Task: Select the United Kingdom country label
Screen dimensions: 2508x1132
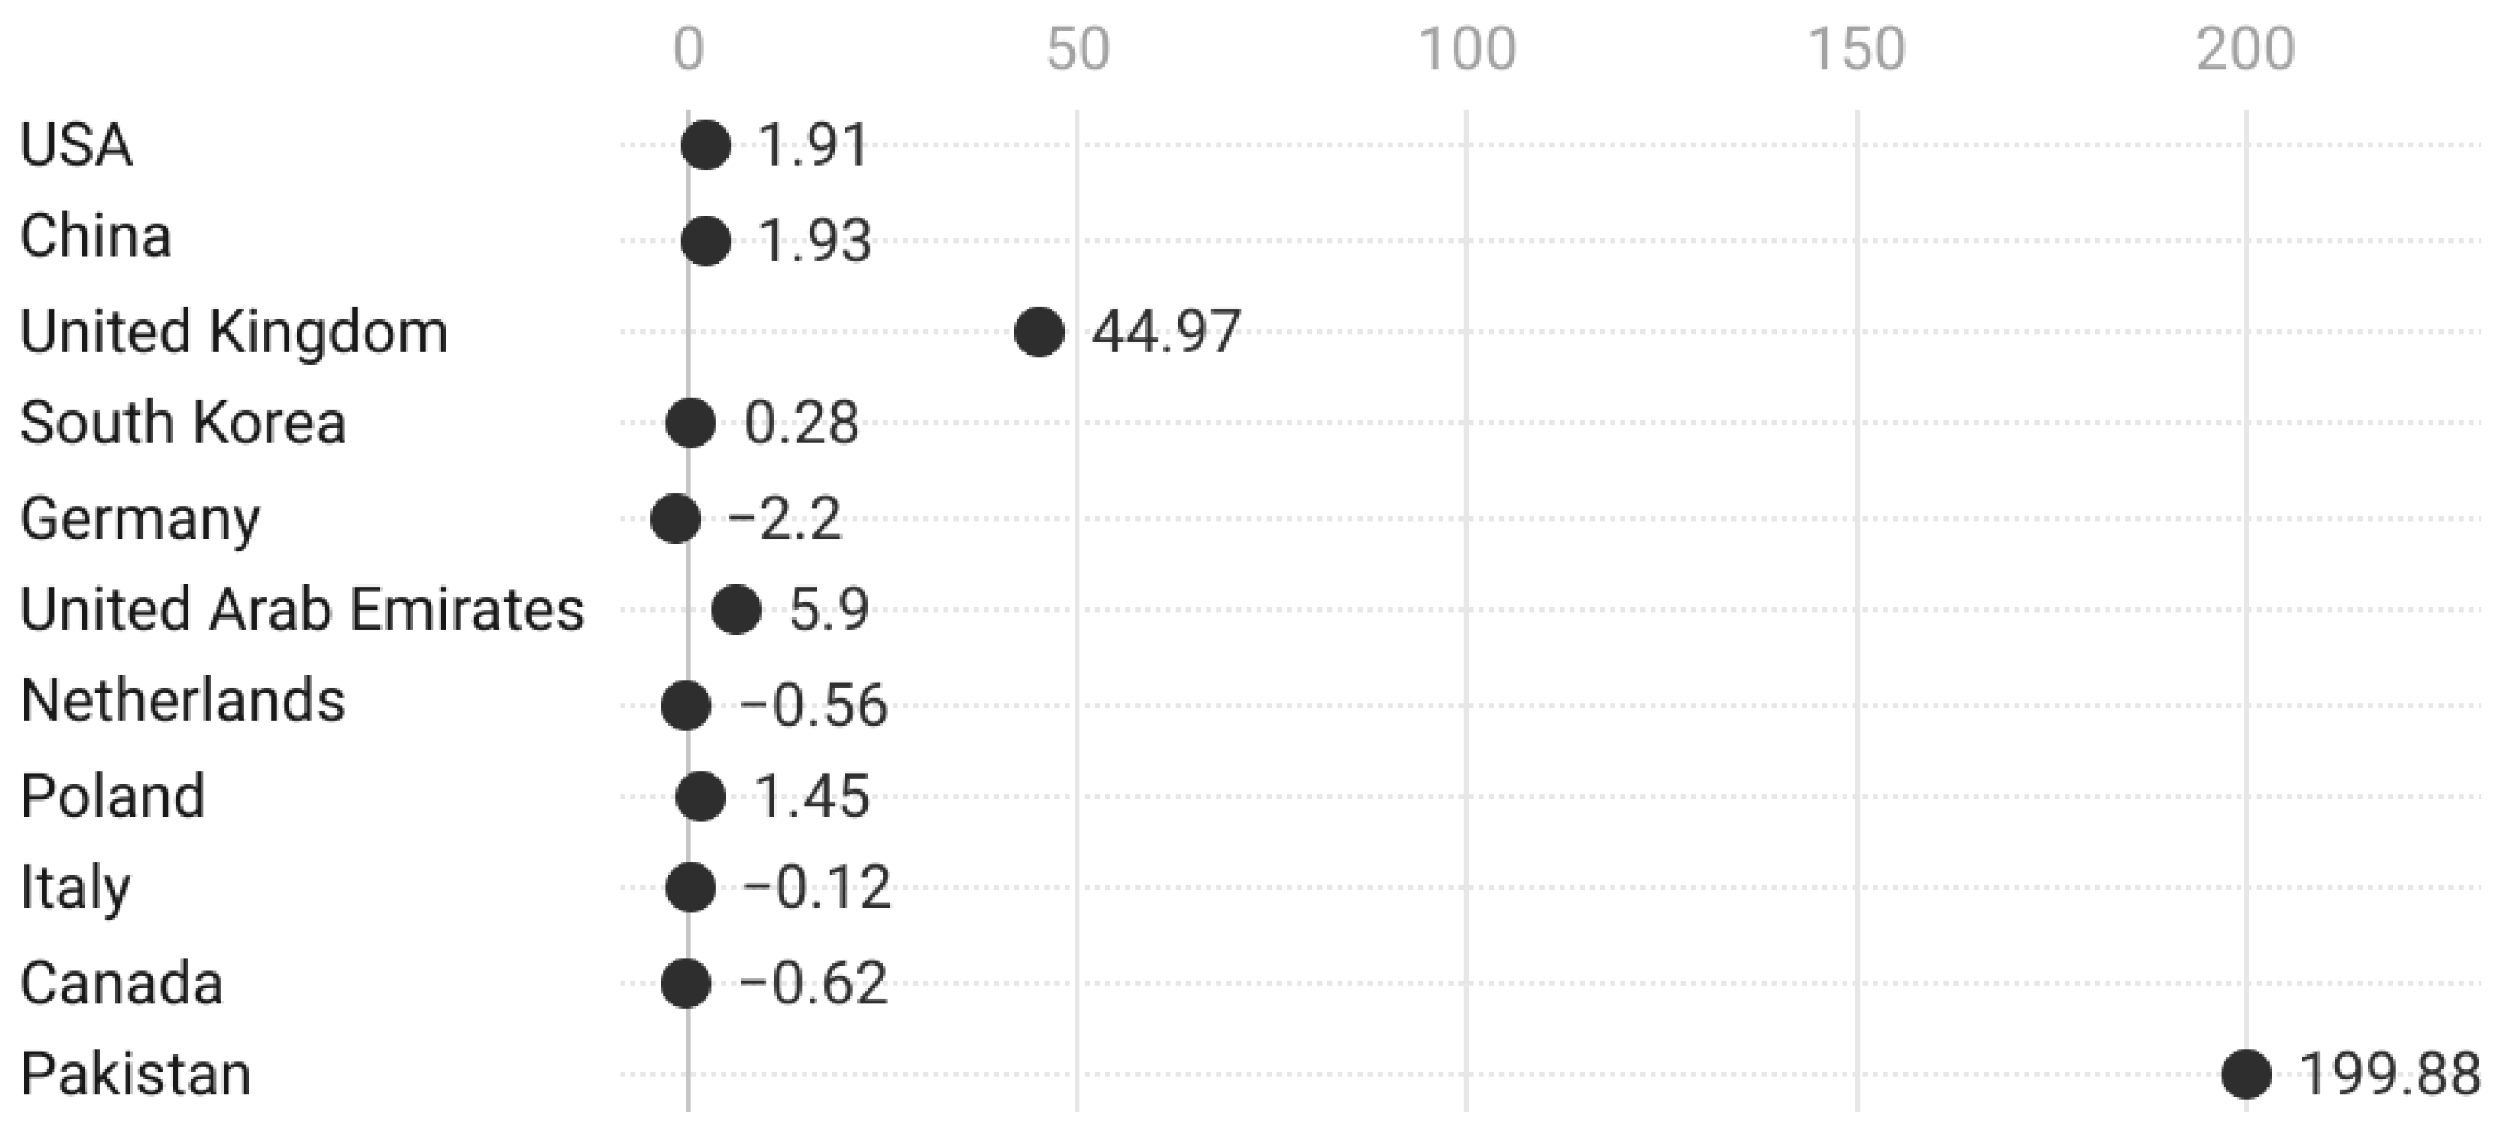Action: (234, 332)
